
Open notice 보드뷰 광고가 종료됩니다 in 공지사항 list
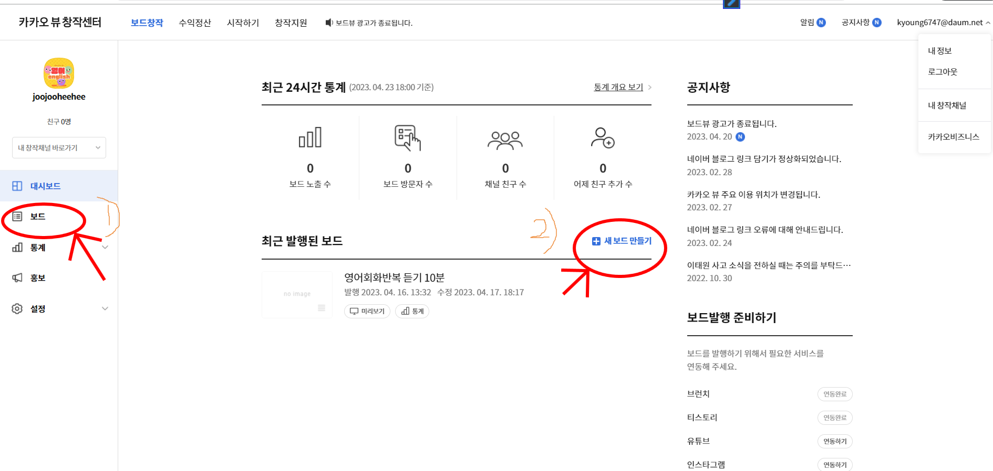732,124
